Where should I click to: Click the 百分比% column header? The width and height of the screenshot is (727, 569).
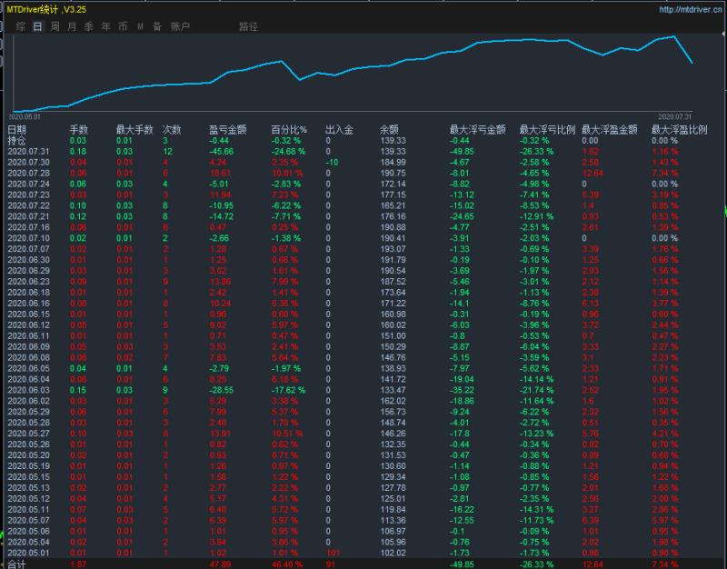tap(288, 129)
